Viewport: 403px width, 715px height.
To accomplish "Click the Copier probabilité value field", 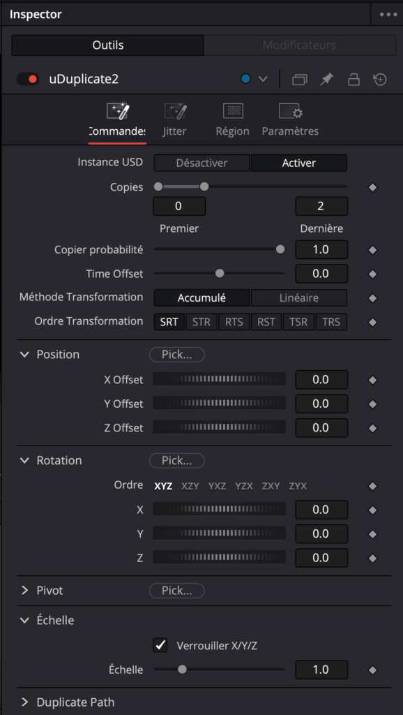I will pos(321,250).
